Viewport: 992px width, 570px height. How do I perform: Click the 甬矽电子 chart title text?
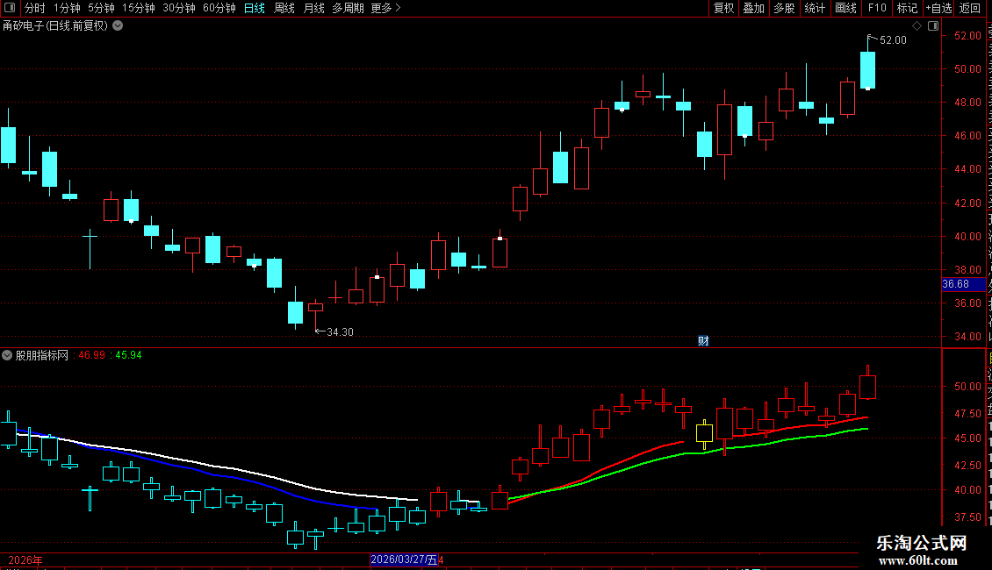pyautogui.click(x=55, y=26)
